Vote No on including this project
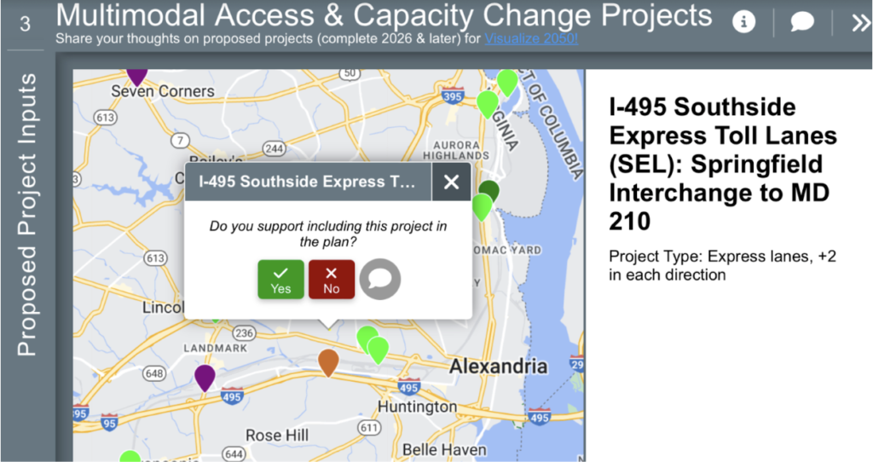This screenshot has height=462, width=873. point(332,280)
